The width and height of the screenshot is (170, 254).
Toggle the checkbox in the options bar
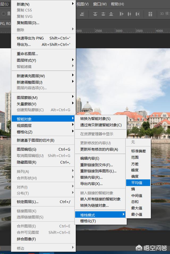[x=3, y=14]
